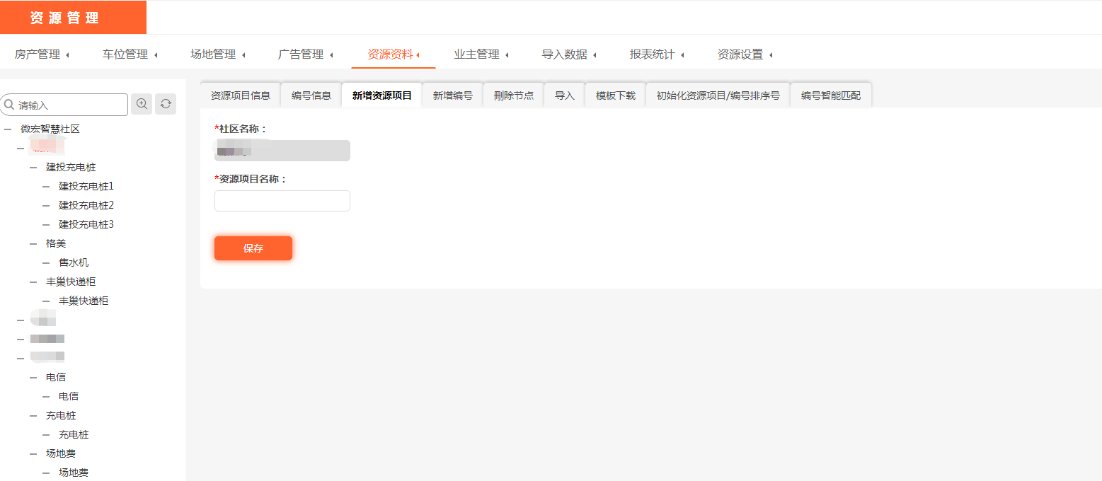Go to the 编号智能匹配 tab
The height and width of the screenshot is (481, 1102).
[x=831, y=95]
